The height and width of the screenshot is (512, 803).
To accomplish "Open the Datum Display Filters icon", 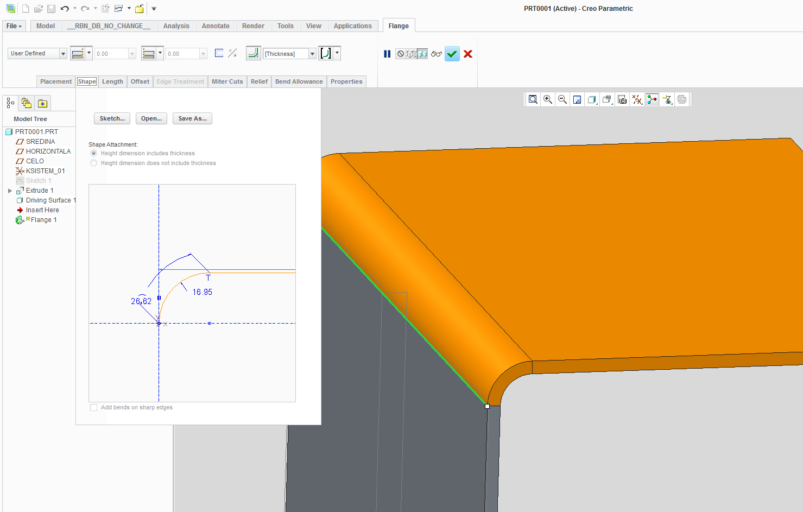I will 637,99.
